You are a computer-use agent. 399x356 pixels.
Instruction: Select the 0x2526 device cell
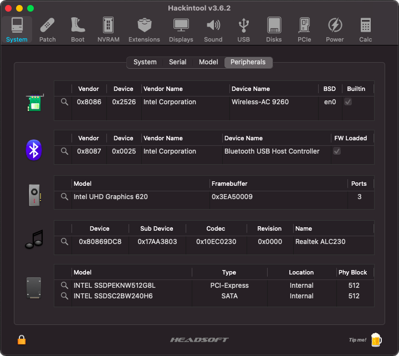click(124, 102)
